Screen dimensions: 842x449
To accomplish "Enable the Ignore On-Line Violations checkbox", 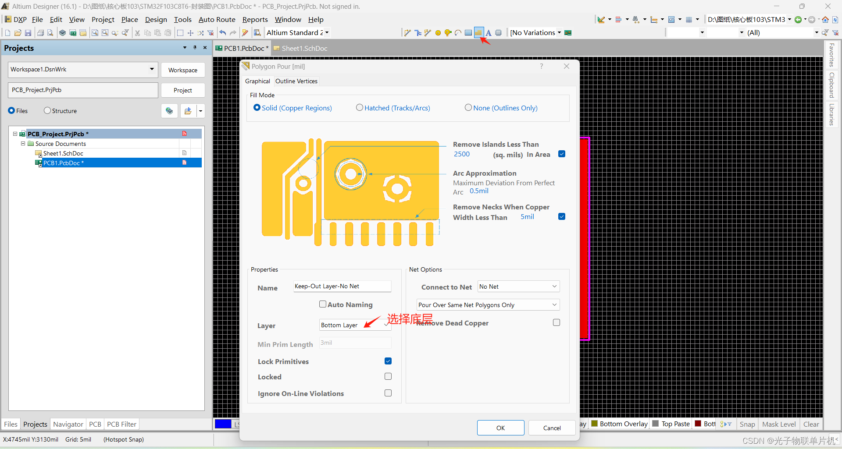I will (388, 393).
